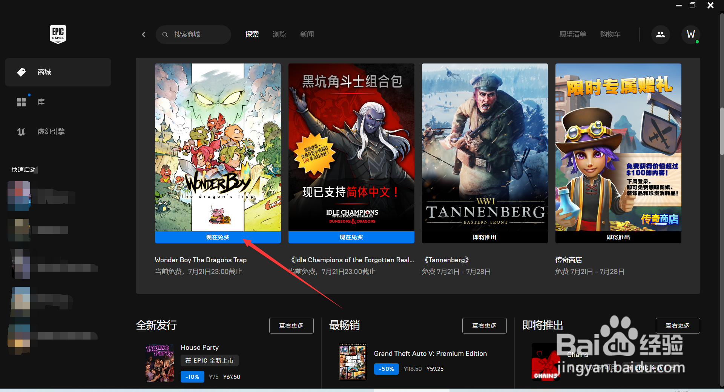Open Wonder Boy The Dragons Trap title
Image resolution: width=724 pixels, height=392 pixels.
(x=201, y=260)
